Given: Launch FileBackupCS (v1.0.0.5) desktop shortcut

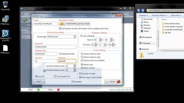Looking at the screenshot, I should [5, 35].
